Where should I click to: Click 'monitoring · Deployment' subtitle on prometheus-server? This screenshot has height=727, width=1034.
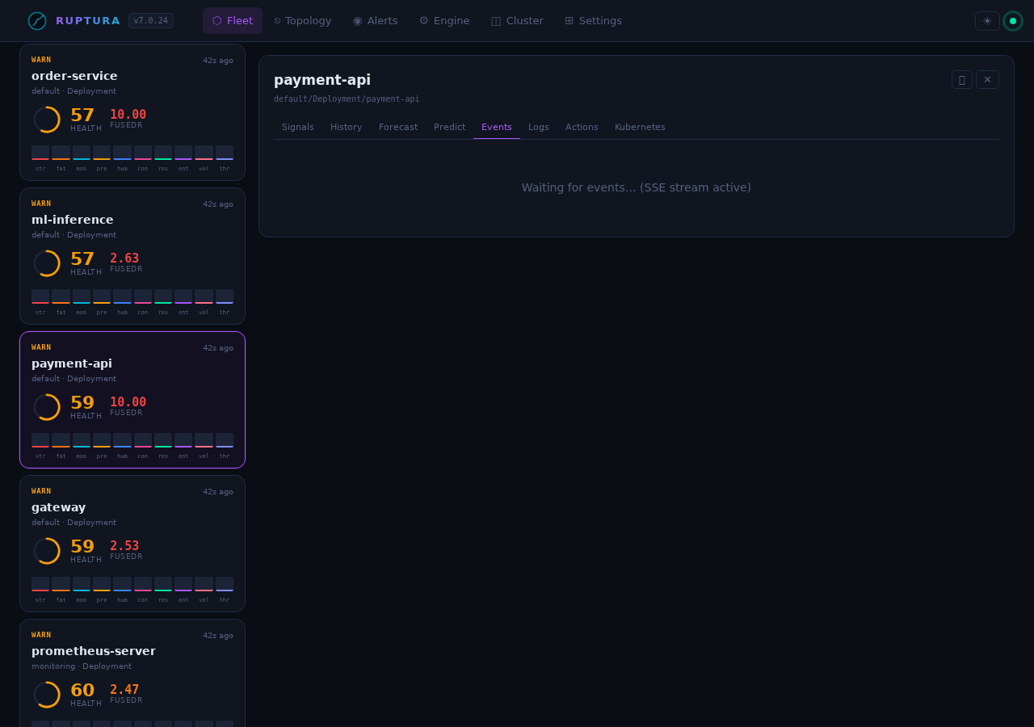(82, 666)
